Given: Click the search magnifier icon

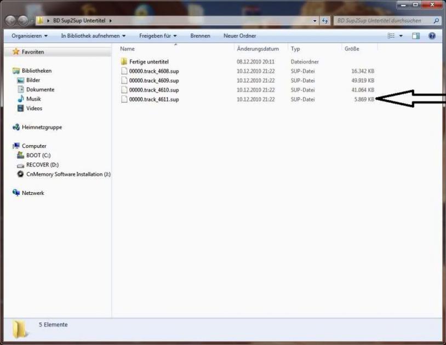Looking at the screenshot, I should click(436, 20).
